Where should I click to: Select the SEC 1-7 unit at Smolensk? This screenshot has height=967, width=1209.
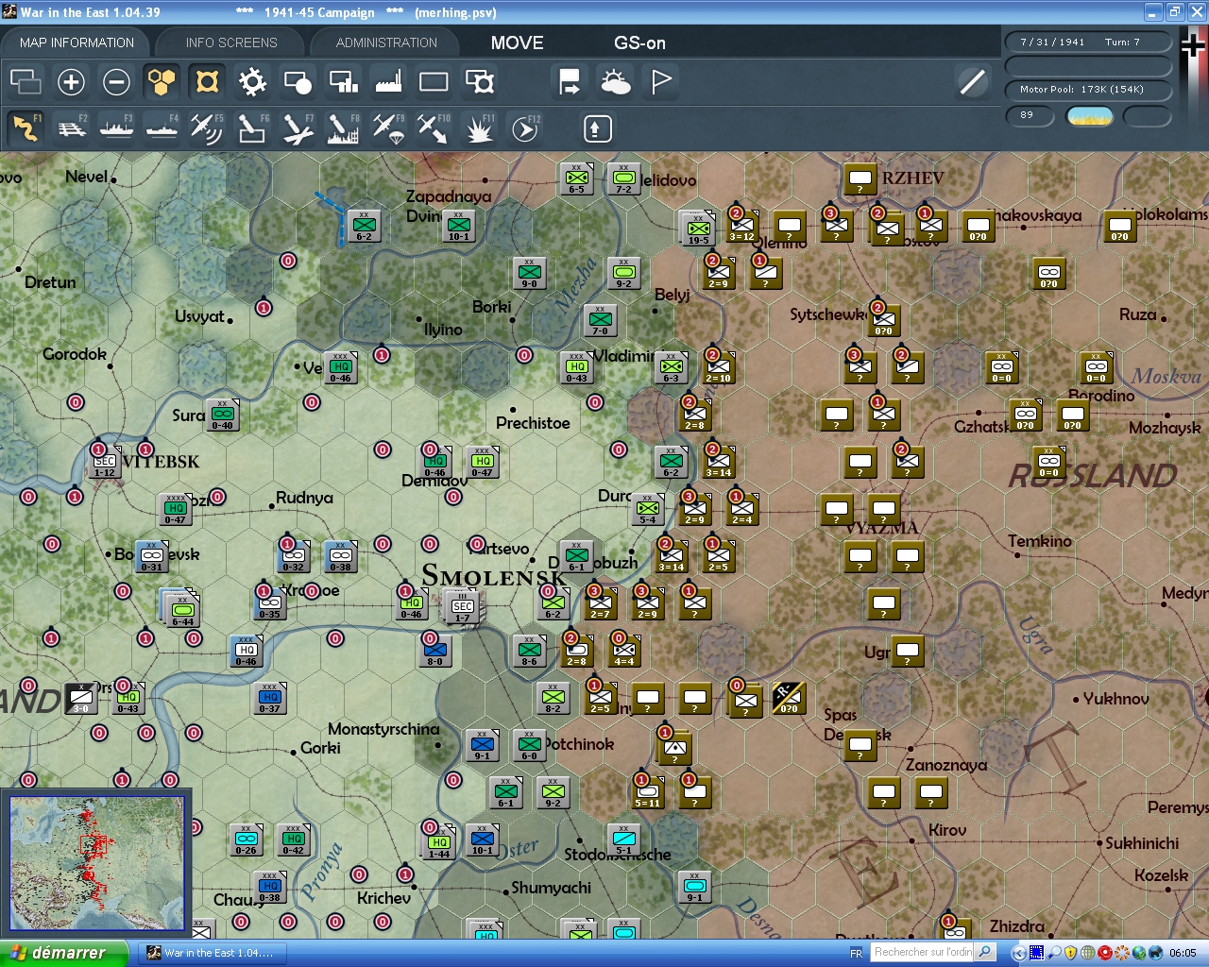point(463,607)
